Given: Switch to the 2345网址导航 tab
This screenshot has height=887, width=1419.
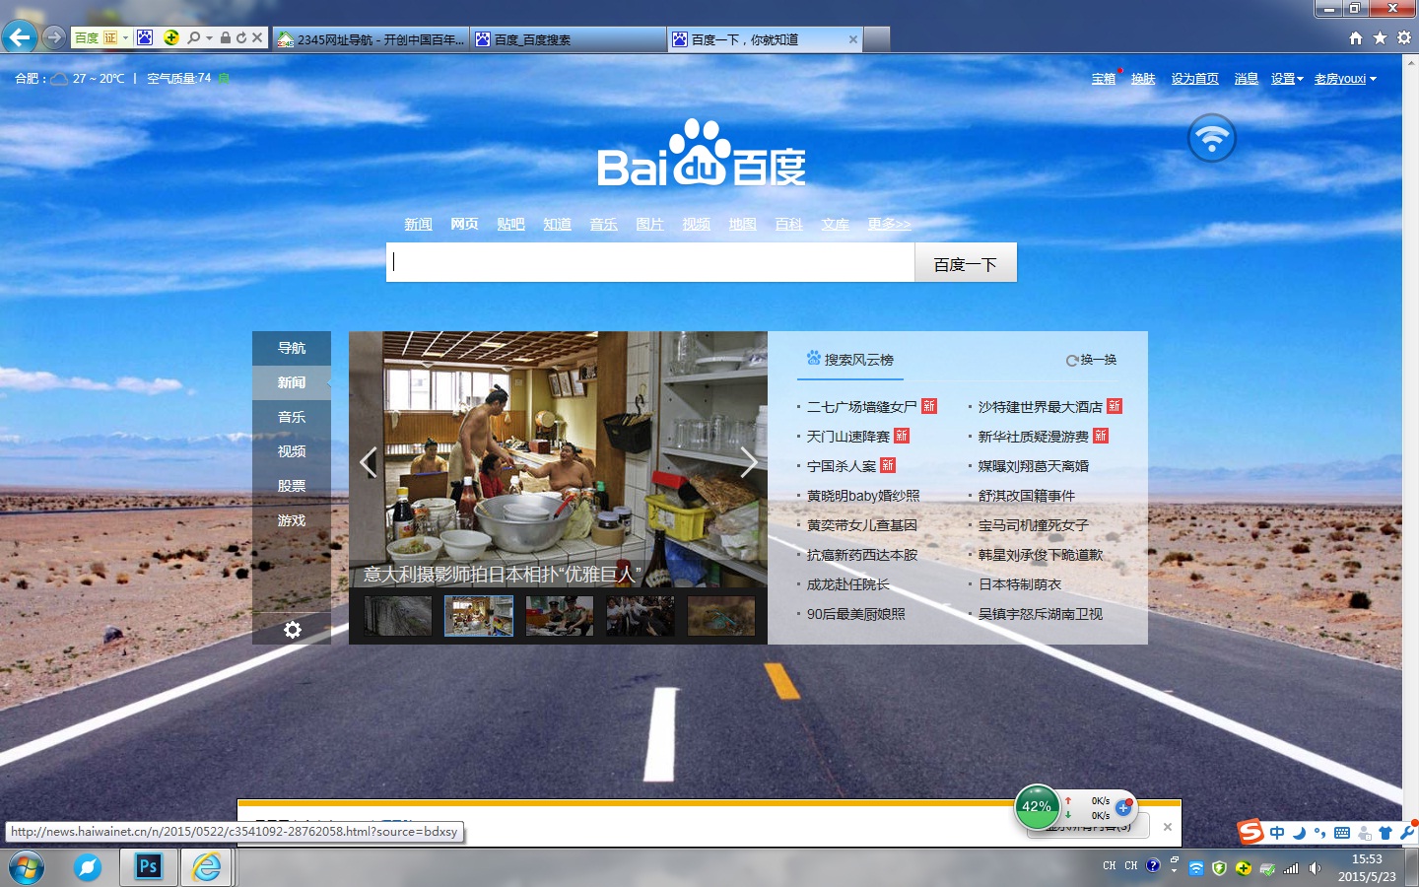Looking at the screenshot, I should (x=371, y=39).
